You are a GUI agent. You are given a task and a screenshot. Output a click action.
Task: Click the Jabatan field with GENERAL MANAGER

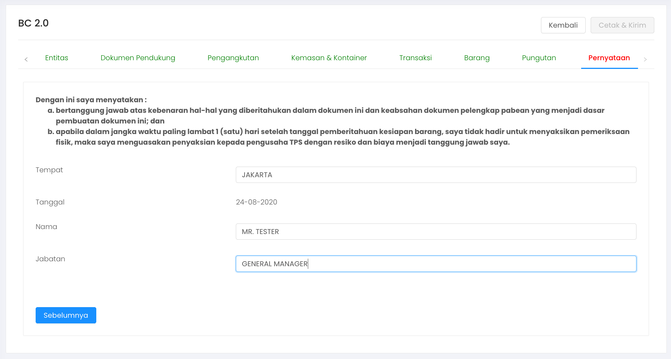[436, 264]
